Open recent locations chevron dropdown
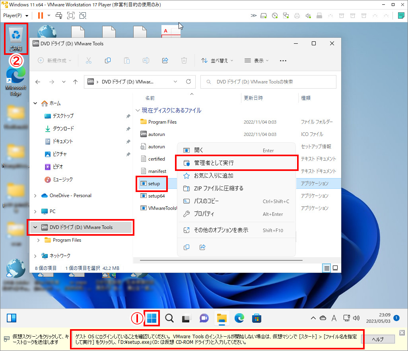Screen dimensions: 408x351 (64, 82)
